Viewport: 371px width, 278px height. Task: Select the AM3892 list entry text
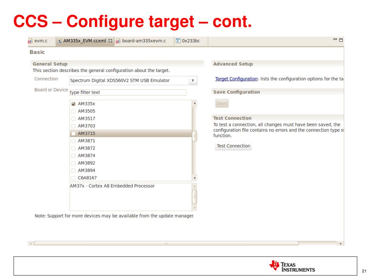pyautogui.click(x=86, y=163)
